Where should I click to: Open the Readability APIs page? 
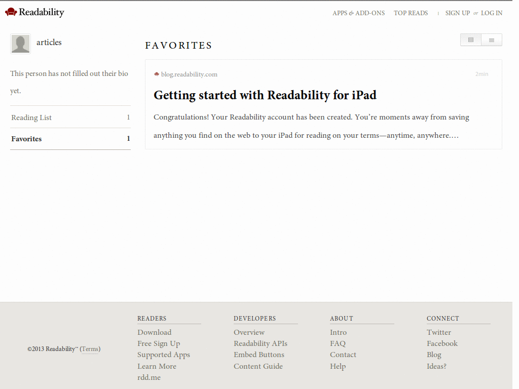pos(261,343)
